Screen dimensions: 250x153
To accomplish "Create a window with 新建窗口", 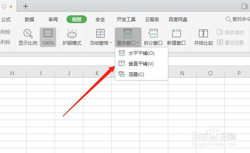I will pyautogui.click(x=176, y=37).
